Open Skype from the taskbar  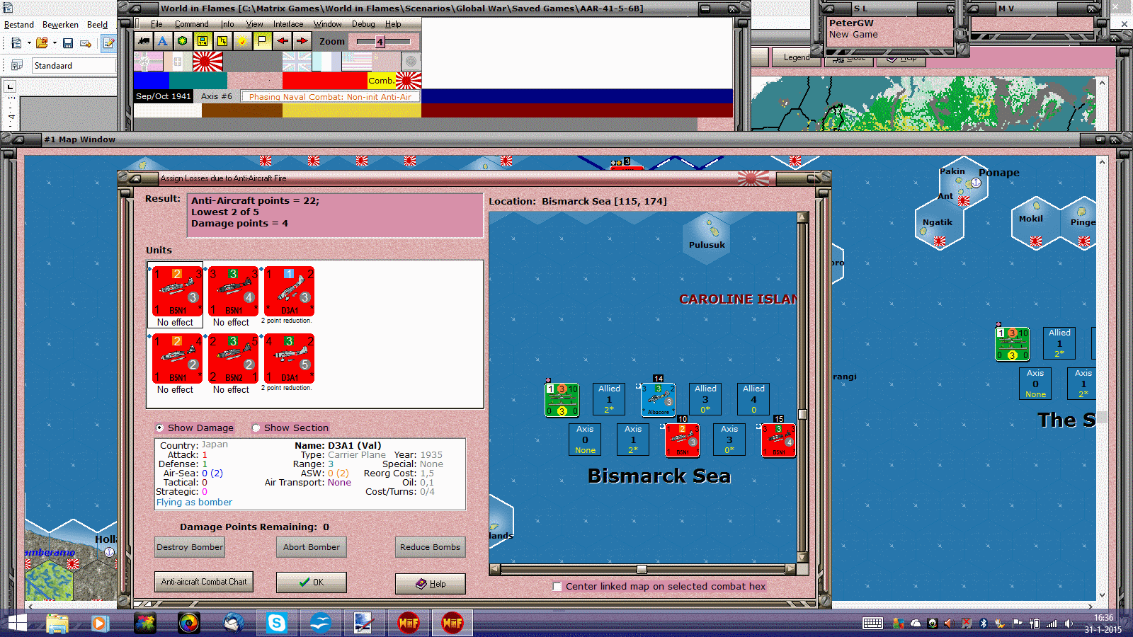pos(276,623)
